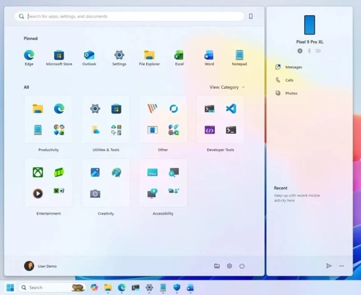This screenshot has height=295, width=361.
Task: Expand more apps cluster in Entertainment
Action: [x=59, y=191]
